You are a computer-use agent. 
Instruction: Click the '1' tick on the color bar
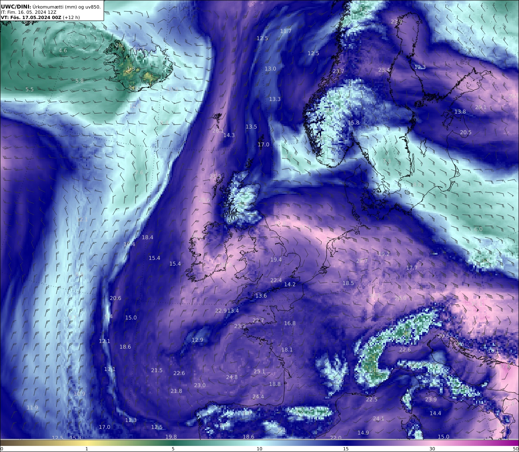tap(87, 449)
